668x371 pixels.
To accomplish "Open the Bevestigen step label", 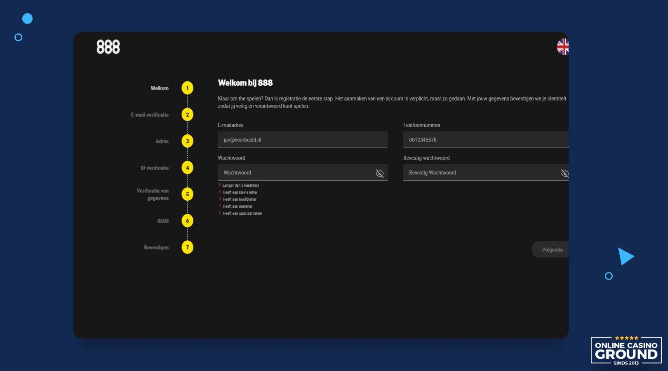I will 156,248.
